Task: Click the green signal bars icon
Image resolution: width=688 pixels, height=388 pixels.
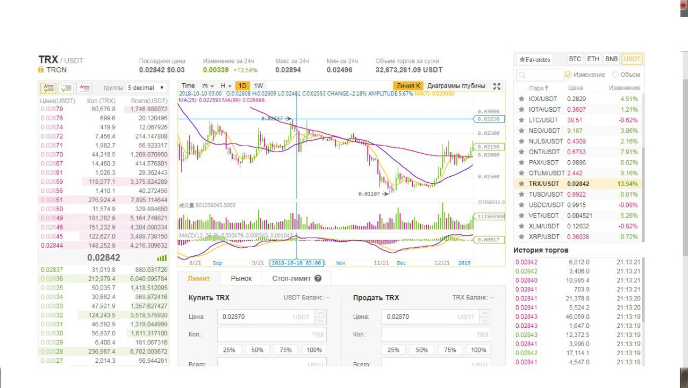Action: tap(162, 258)
